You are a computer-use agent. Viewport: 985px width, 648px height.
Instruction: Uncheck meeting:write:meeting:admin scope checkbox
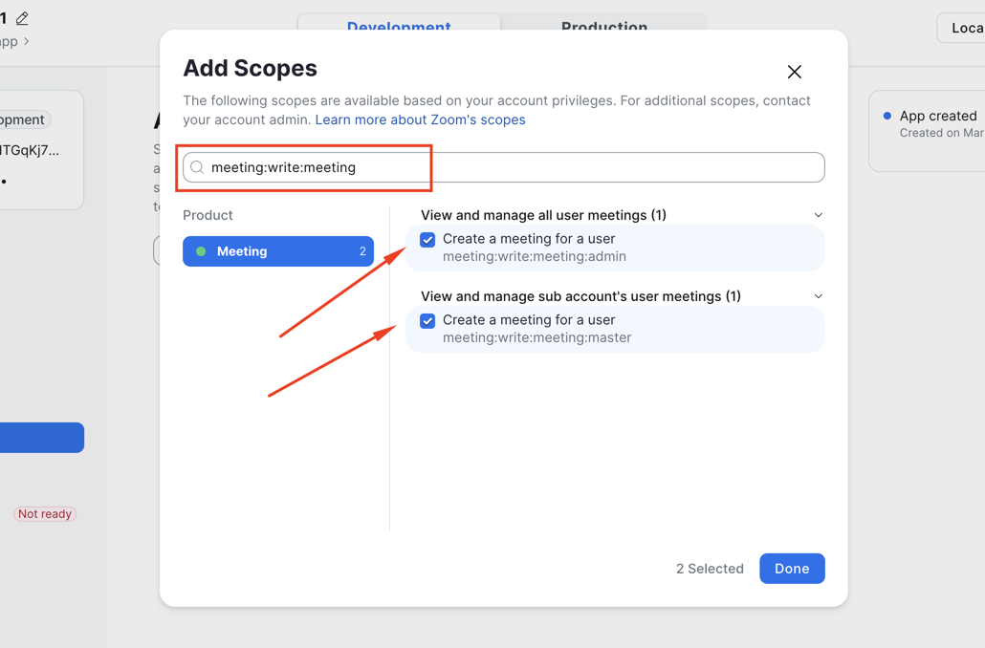(x=427, y=239)
